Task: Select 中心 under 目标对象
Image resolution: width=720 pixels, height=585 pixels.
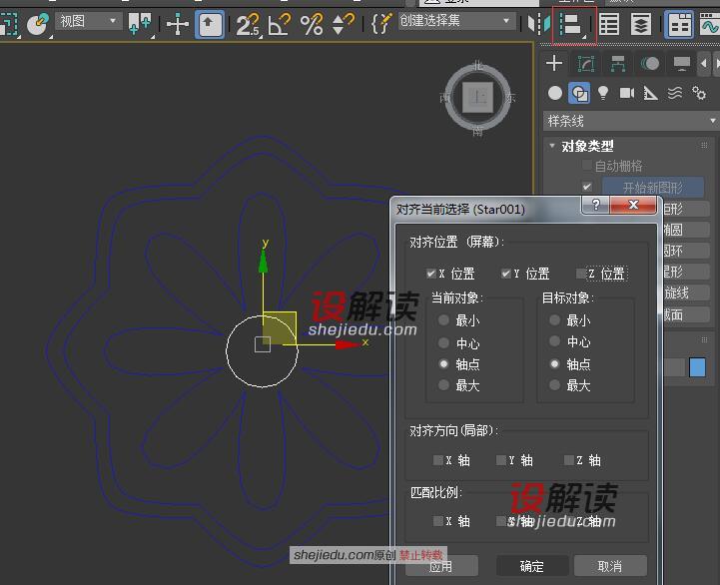Action: [x=554, y=341]
